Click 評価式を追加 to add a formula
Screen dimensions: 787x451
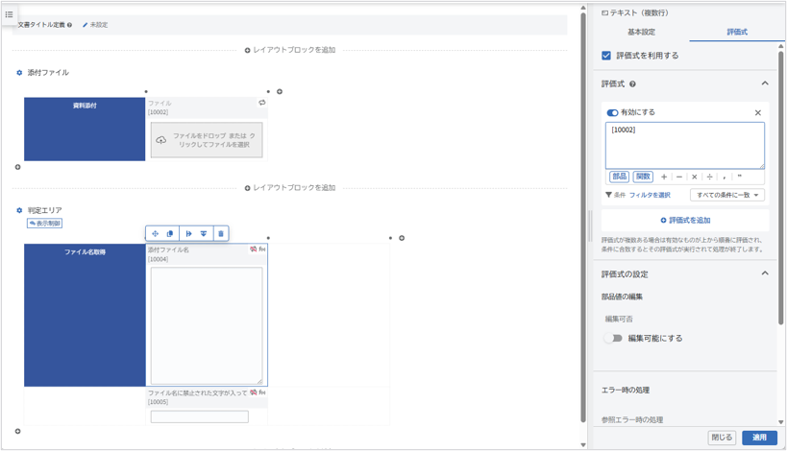[685, 221]
